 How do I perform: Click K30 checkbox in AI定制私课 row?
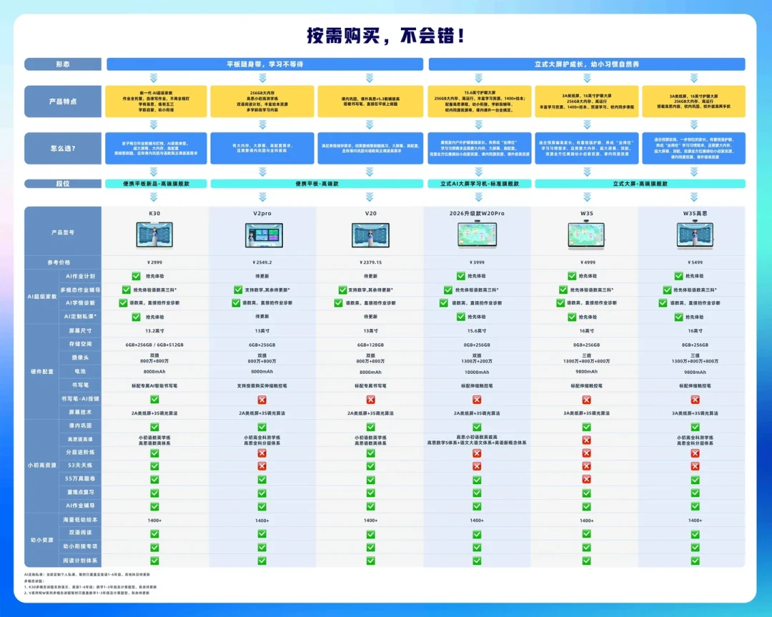pos(136,317)
